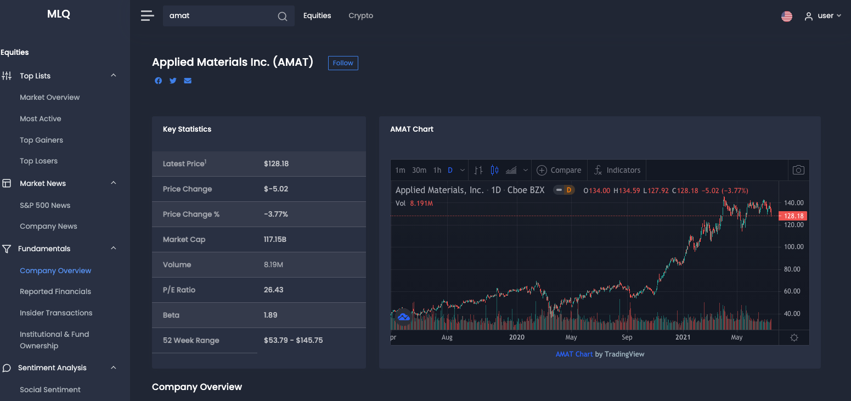Toggle the hamburger menu icon
Screen dimensions: 851x401
(147, 16)
